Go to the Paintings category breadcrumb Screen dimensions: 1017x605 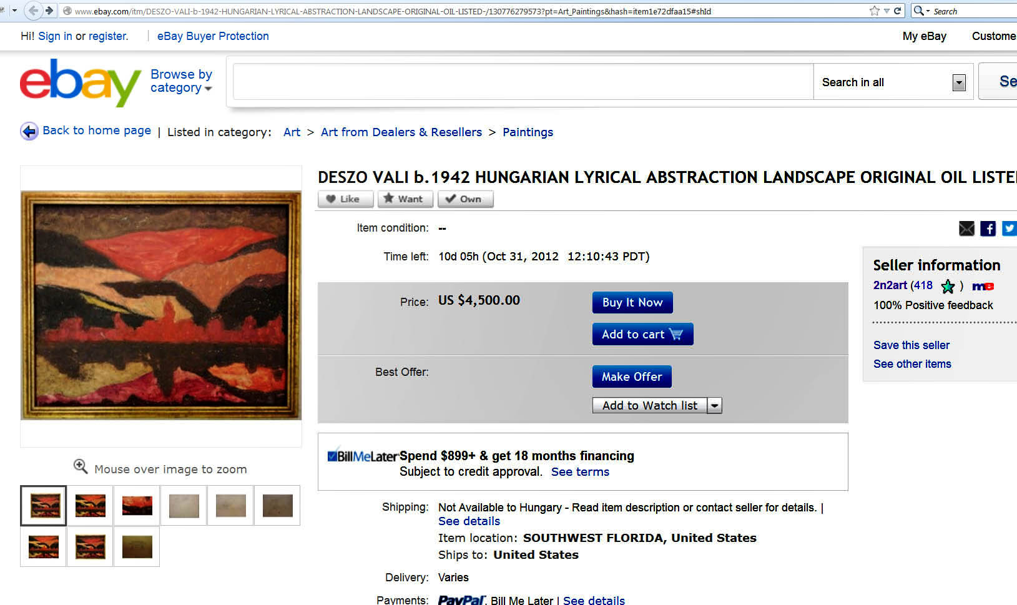pyautogui.click(x=528, y=132)
